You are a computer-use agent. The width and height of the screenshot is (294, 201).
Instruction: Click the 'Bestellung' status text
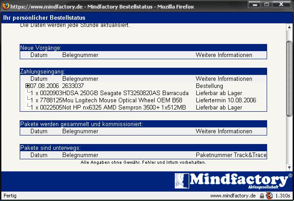pos(209,86)
